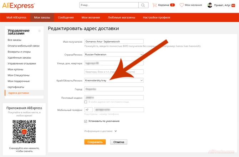This screenshot has width=239, height=157.
Task: Click the Сохранить button
Action: [x=95, y=142]
